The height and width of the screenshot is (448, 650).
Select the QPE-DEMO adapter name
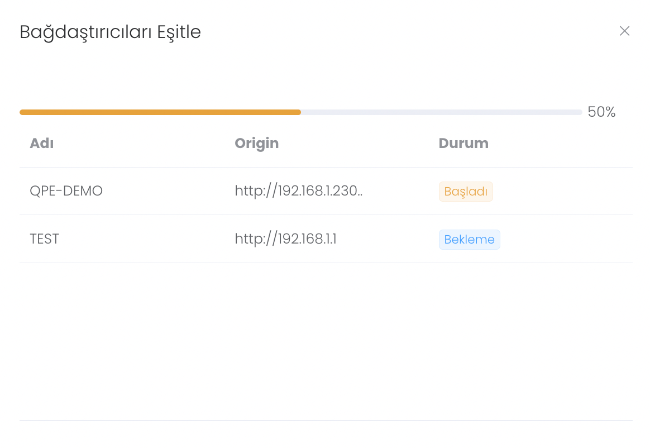point(66,191)
